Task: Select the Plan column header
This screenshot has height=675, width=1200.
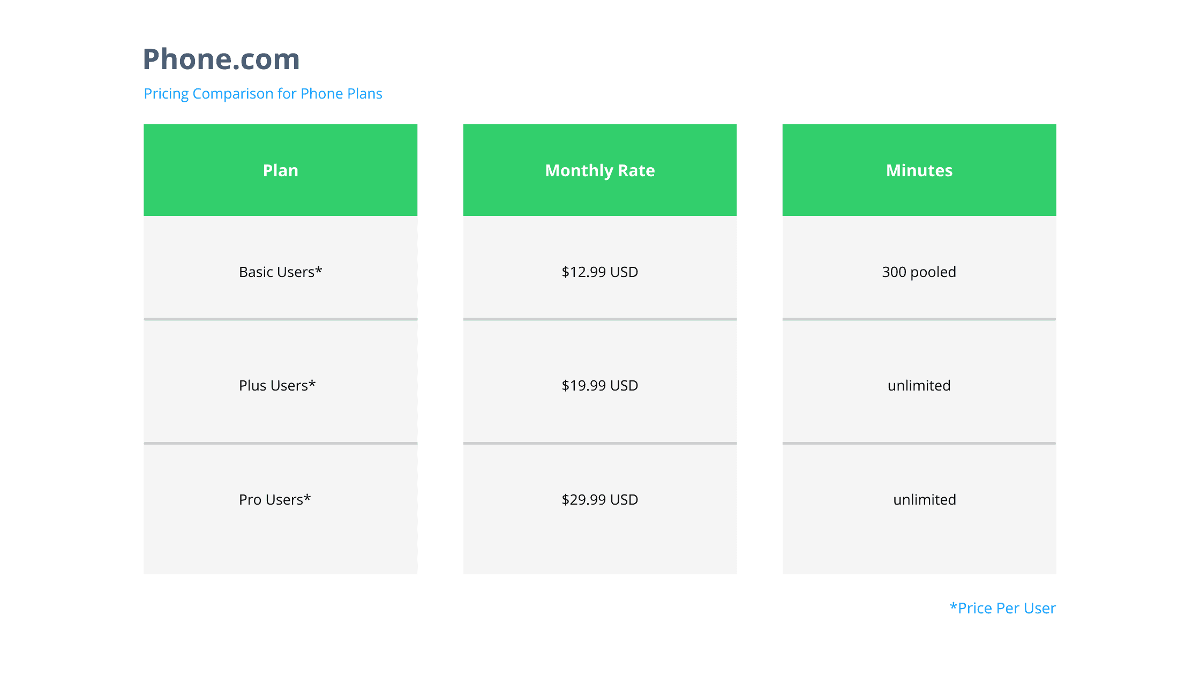Action: pyautogui.click(x=280, y=170)
